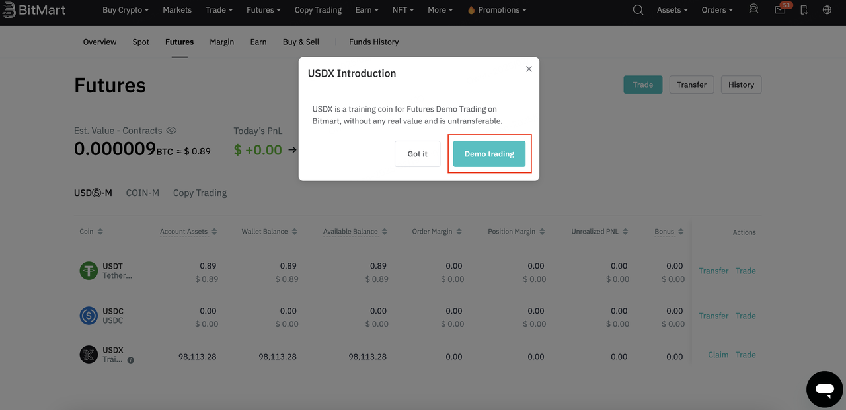
Task: Open the mail notifications icon
Action: pos(780,10)
